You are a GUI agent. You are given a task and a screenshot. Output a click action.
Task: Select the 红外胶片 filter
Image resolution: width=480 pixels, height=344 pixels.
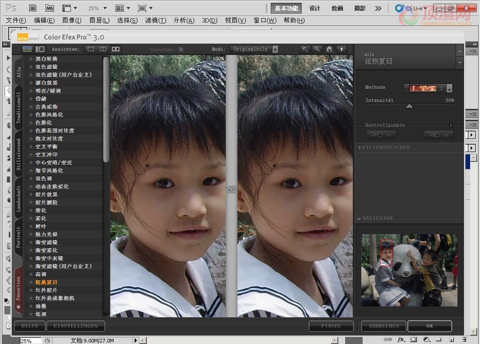pyautogui.click(x=46, y=290)
